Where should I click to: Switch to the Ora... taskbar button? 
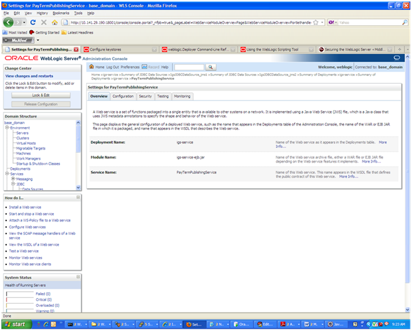[x=242, y=324]
